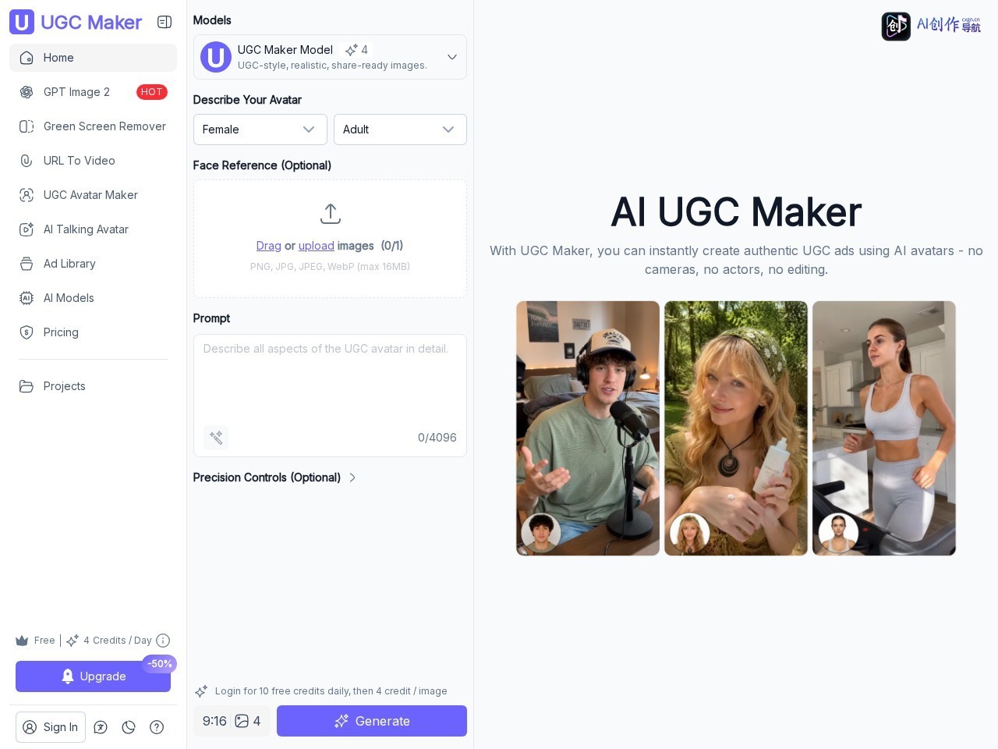Image resolution: width=998 pixels, height=749 pixels.
Task: Go to Pricing page
Action: 93,332
